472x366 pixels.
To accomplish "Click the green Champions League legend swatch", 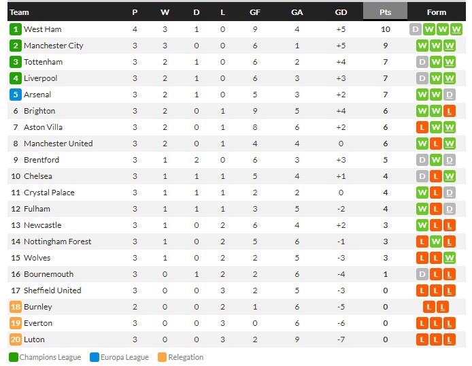I will click(14, 357).
